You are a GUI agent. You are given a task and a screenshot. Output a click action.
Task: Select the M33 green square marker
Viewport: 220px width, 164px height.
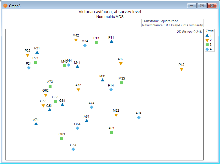pos(122,83)
